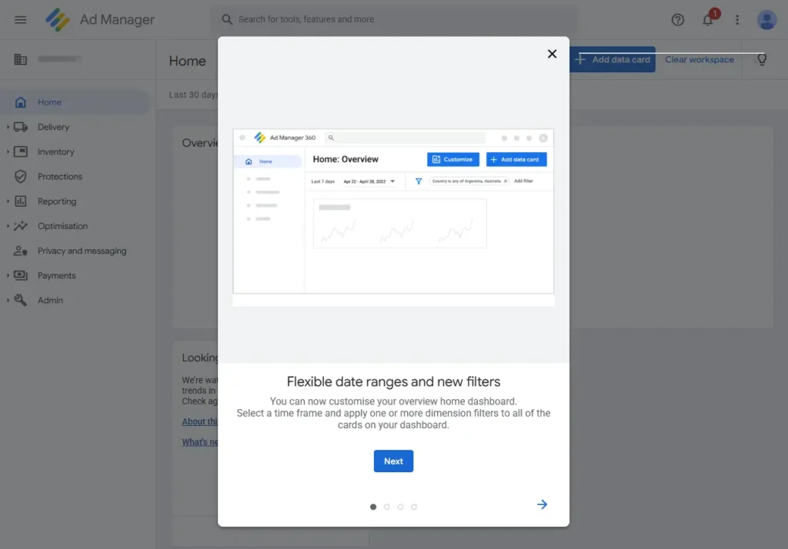Open the Payments menu item
The height and width of the screenshot is (549, 788).
[x=56, y=275]
